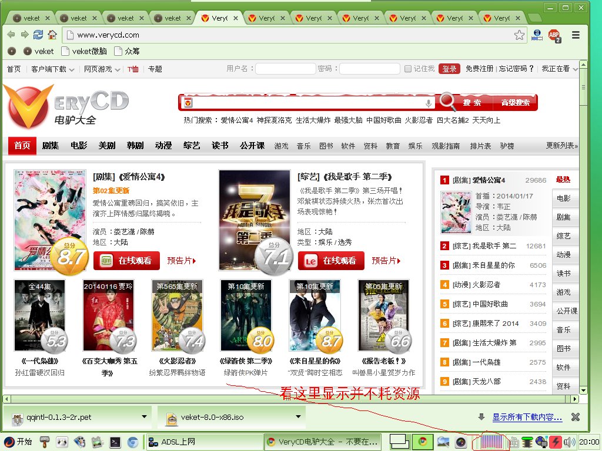Viewport: 602px width, 451px height.
Task: Open the 绿箭侠 第二季 poster thumbnail
Action: [x=246, y=315]
